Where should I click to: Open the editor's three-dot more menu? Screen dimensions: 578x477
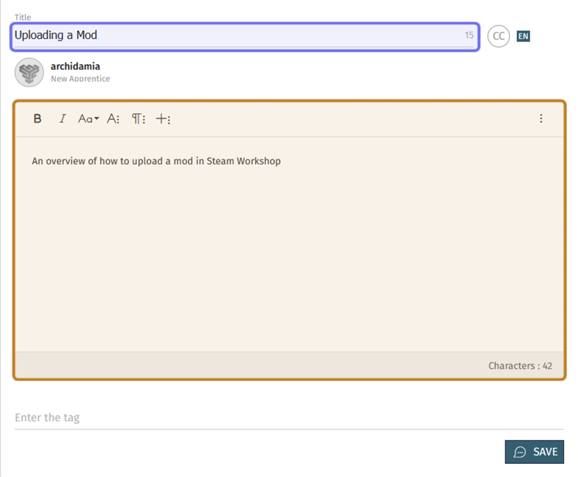(541, 119)
